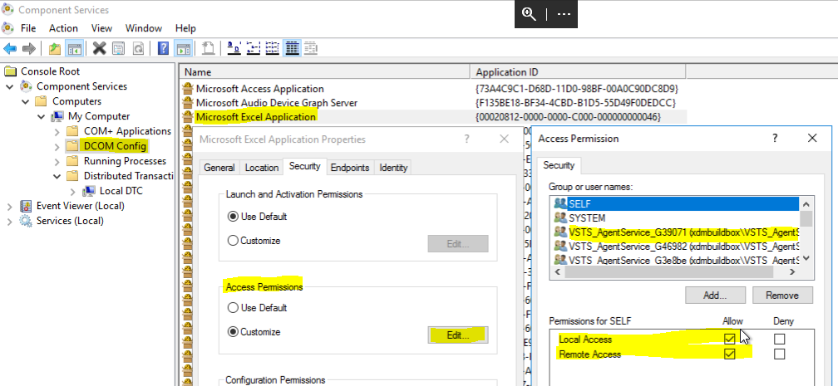The image size is (838, 386).
Task: Open the View menu
Action: (101, 28)
